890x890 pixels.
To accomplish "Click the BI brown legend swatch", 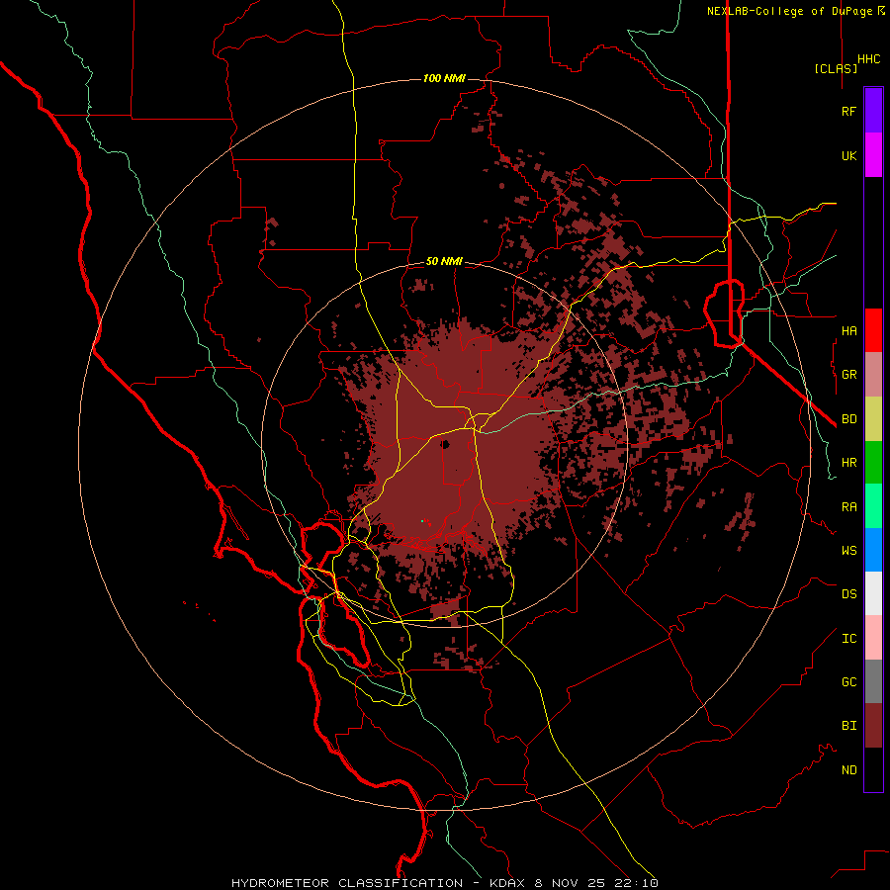I will pyautogui.click(x=873, y=726).
